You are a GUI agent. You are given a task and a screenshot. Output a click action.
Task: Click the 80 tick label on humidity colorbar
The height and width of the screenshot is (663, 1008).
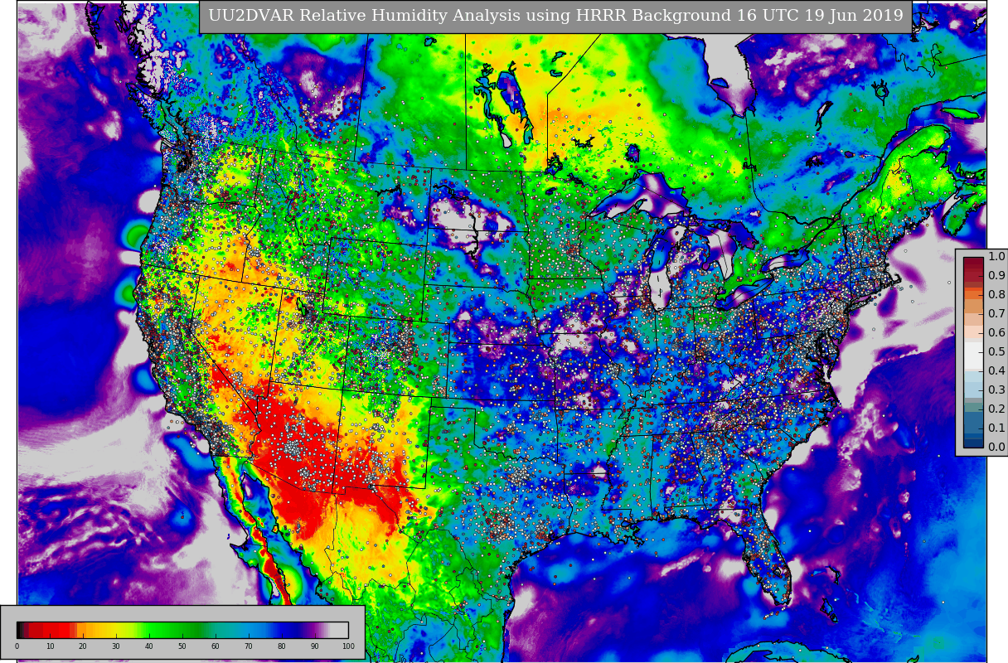point(282,646)
